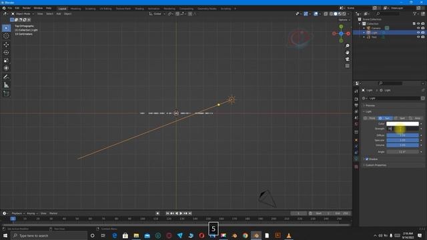This screenshot has height=240, width=427.
Task: Select the Add Cube tool
Action: click(x=6, y=94)
